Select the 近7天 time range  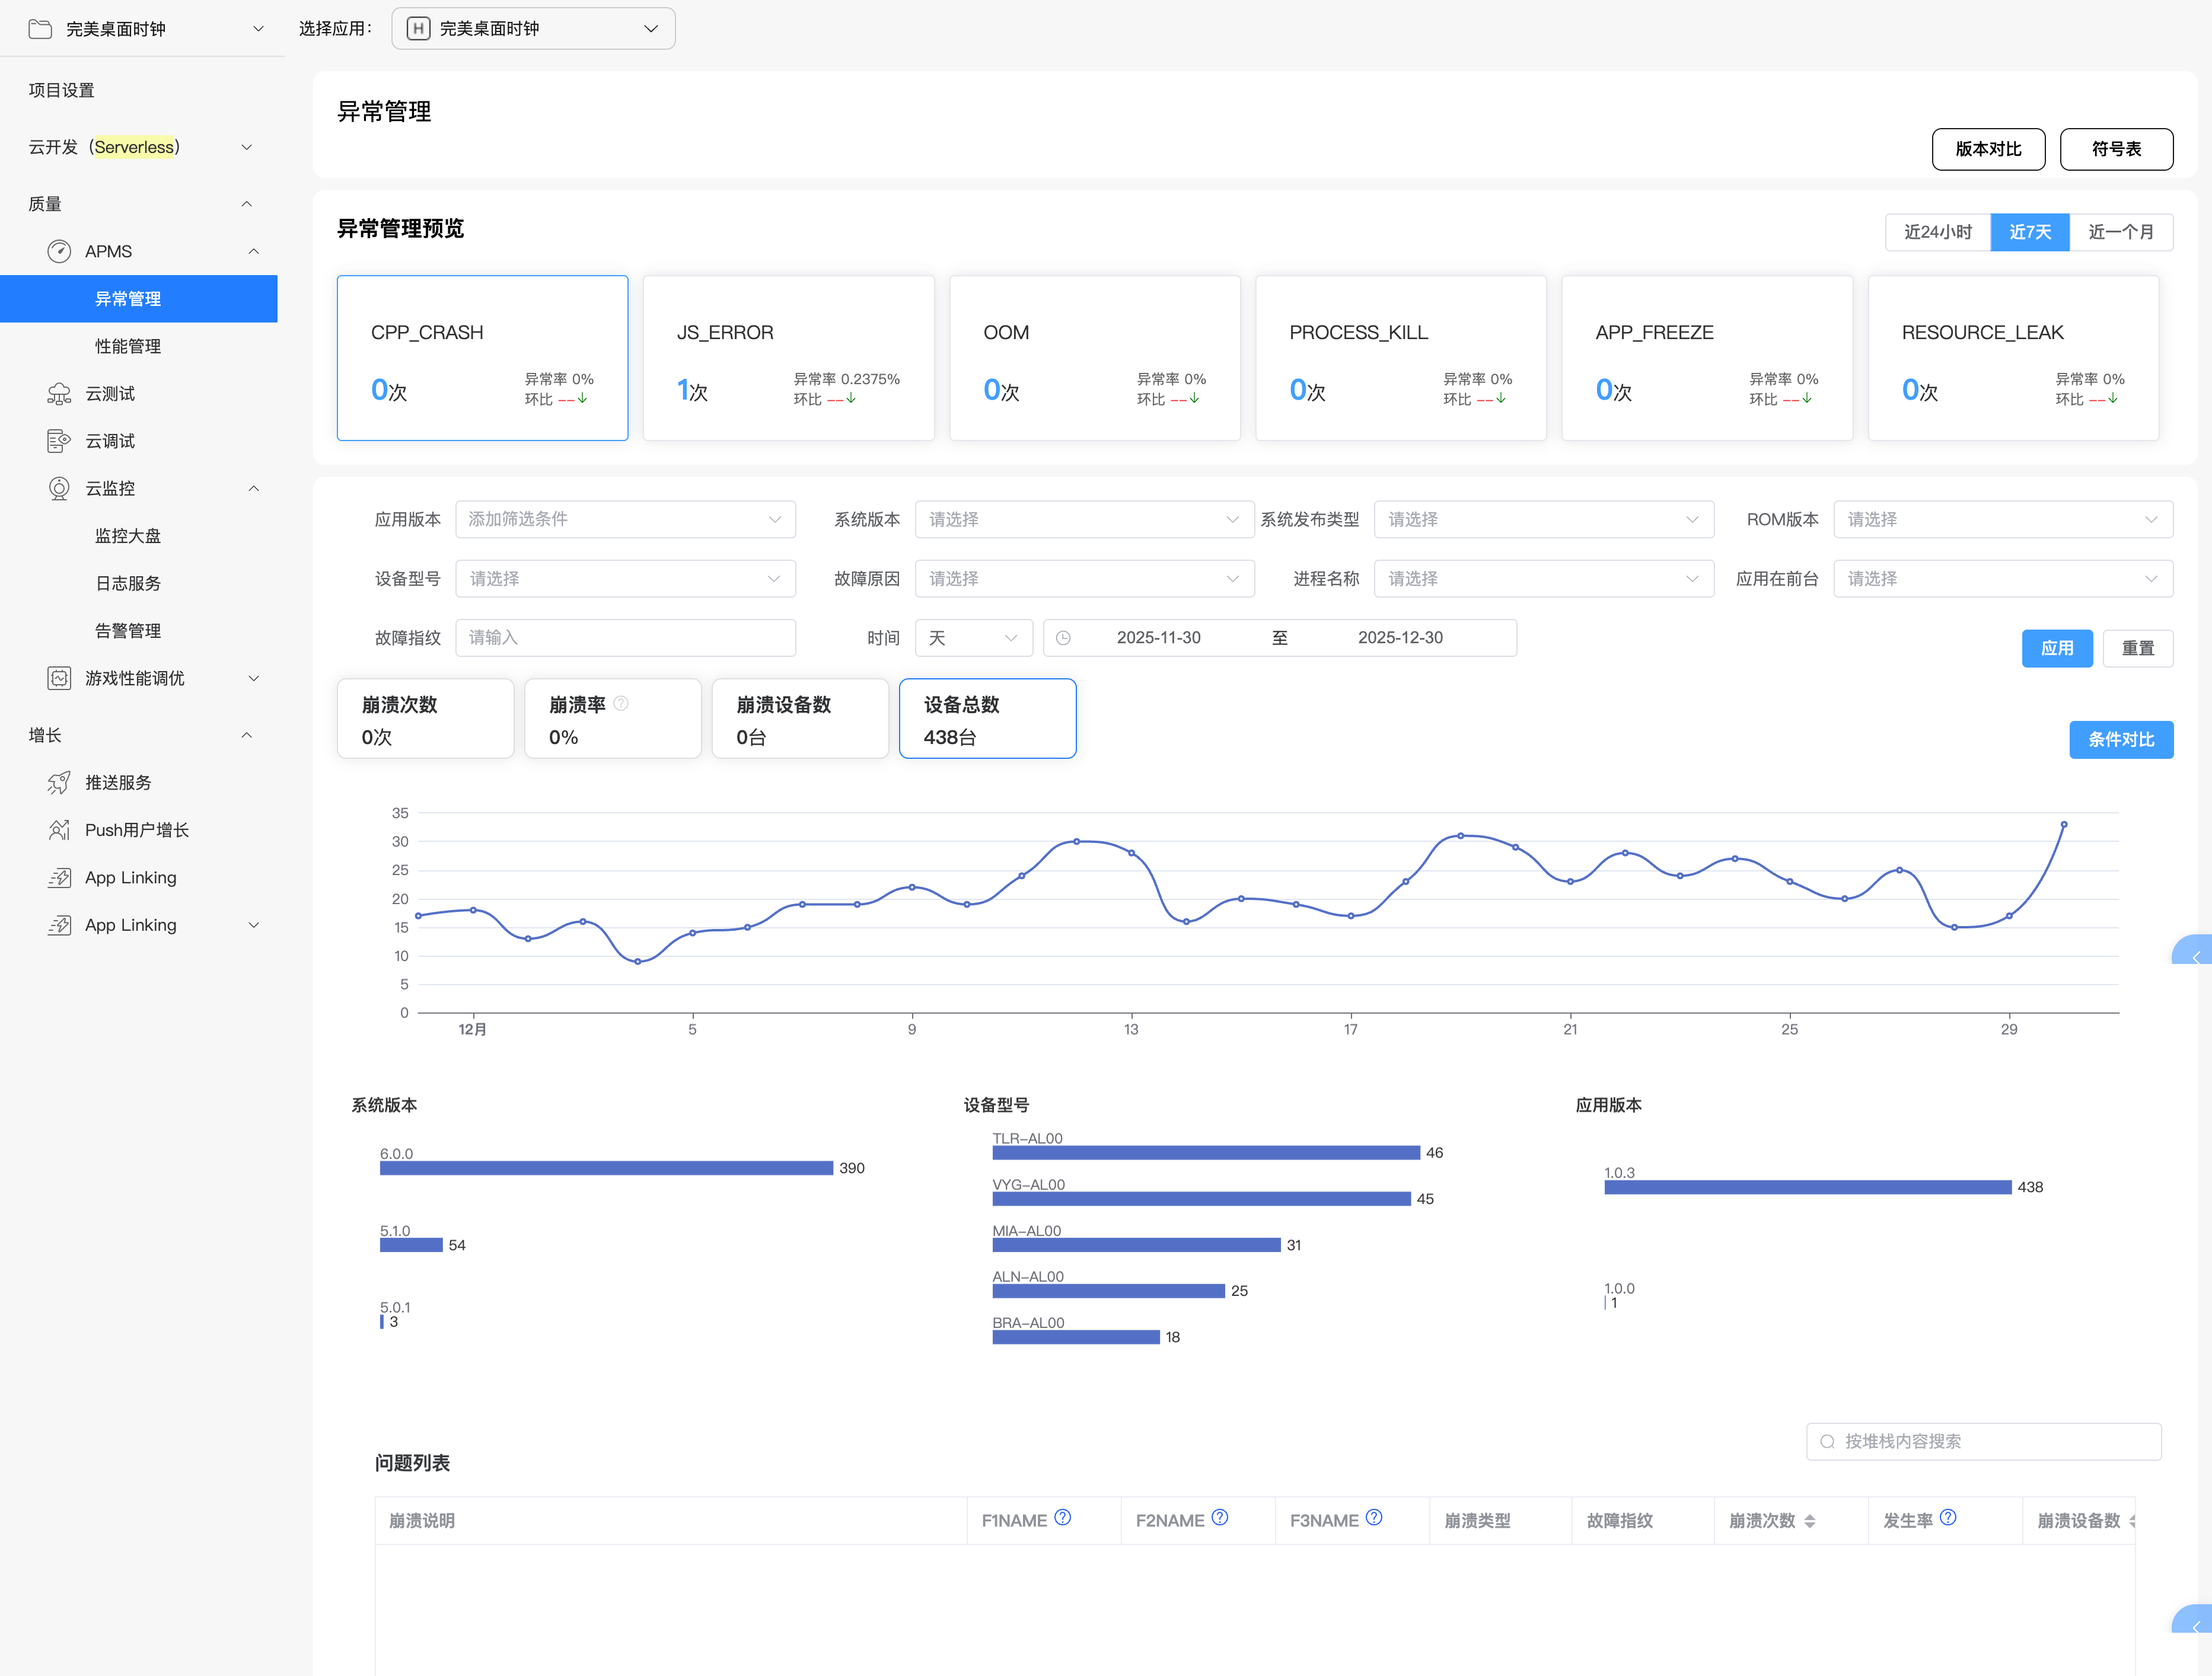[2030, 232]
